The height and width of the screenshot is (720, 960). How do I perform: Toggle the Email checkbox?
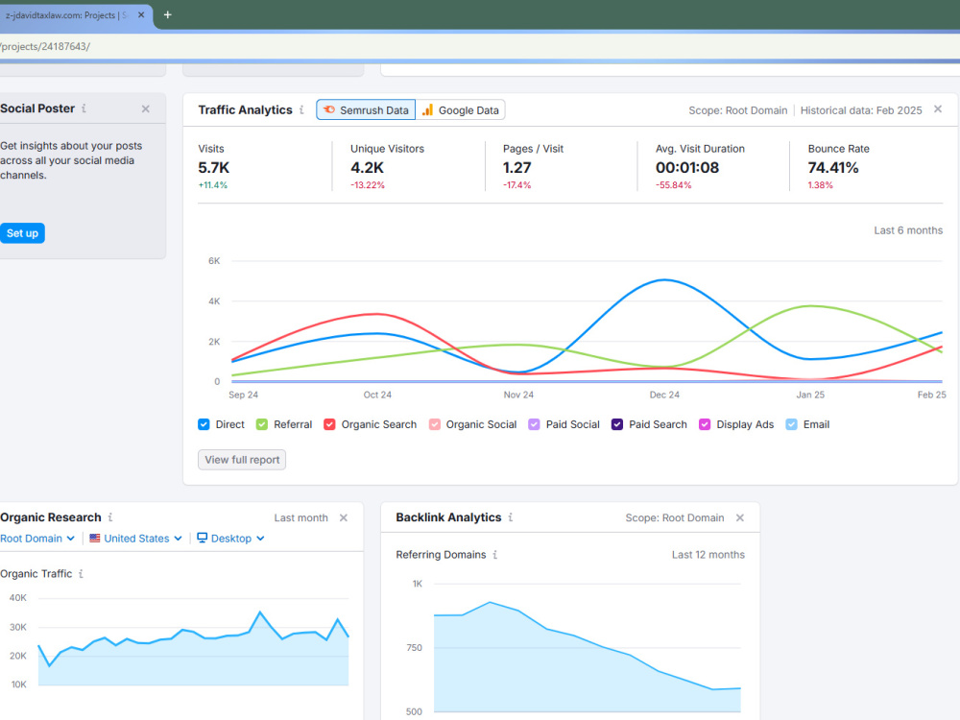(x=792, y=424)
